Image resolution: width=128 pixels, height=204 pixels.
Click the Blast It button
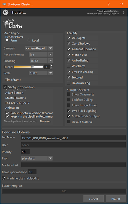[x=116, y=199]
